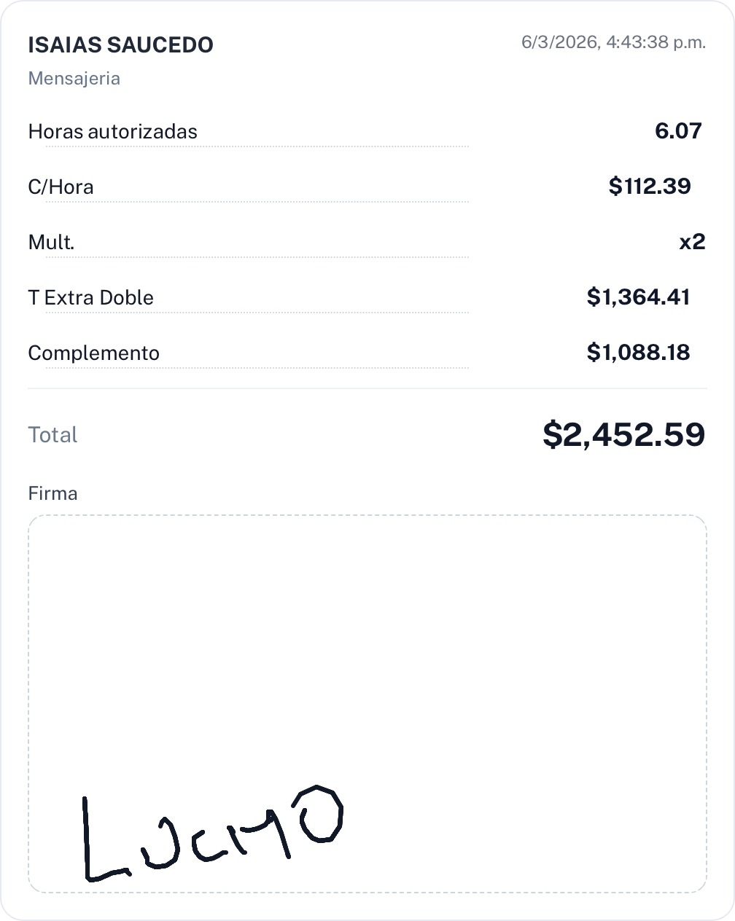Image resolution: width=735 pixels, height=921 pixels.
Task: Click the x2 multiplier value
Action: point(692,242)
